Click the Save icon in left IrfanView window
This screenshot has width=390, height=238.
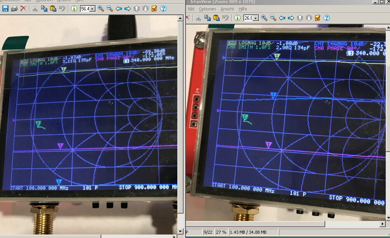tap(5, 9)
